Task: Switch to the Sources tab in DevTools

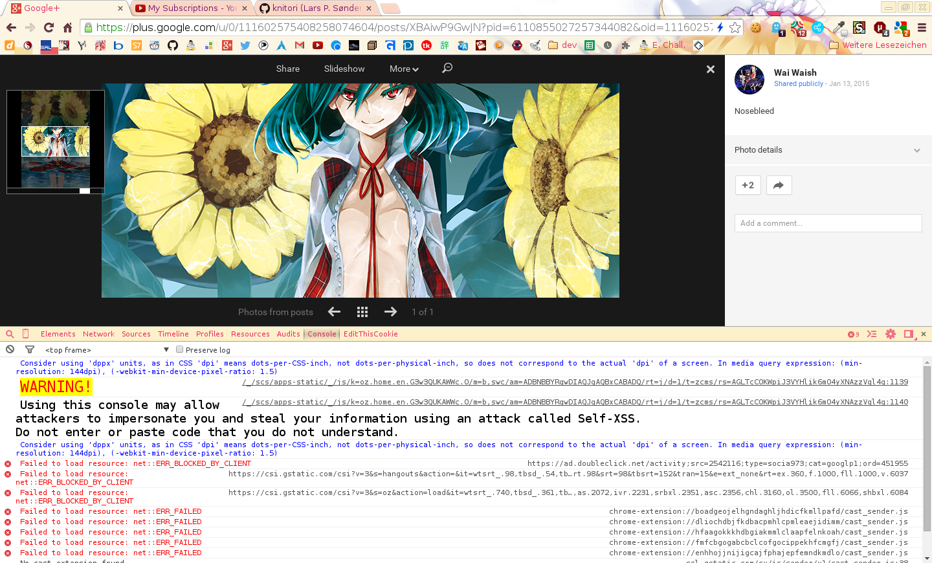Action: 136,334
